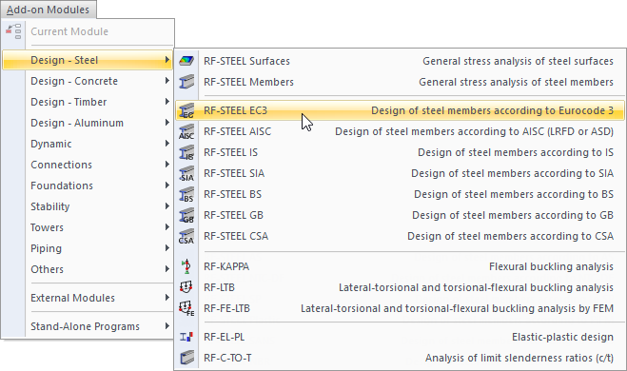Image resolution: width=627 pixels, height=371 pixels.
Task: Open the Towers menu item
Action: [x=88, y=227]
